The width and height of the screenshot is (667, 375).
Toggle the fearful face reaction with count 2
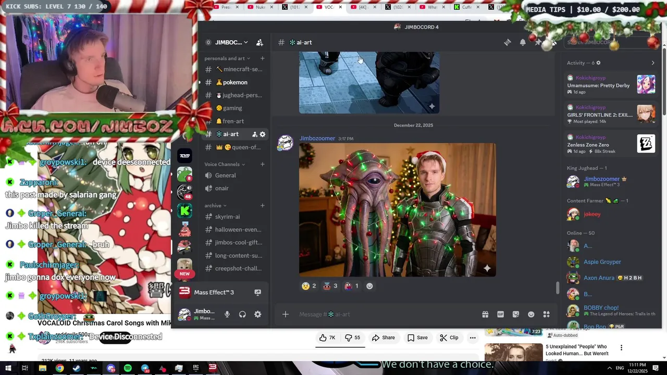coord(308,286)
